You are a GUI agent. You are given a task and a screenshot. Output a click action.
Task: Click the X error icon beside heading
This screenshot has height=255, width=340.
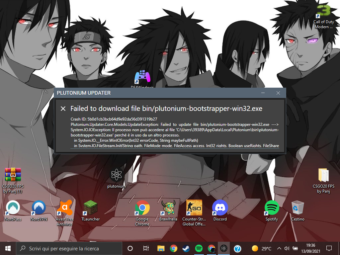pyautogui.click(x=63, y=109)
